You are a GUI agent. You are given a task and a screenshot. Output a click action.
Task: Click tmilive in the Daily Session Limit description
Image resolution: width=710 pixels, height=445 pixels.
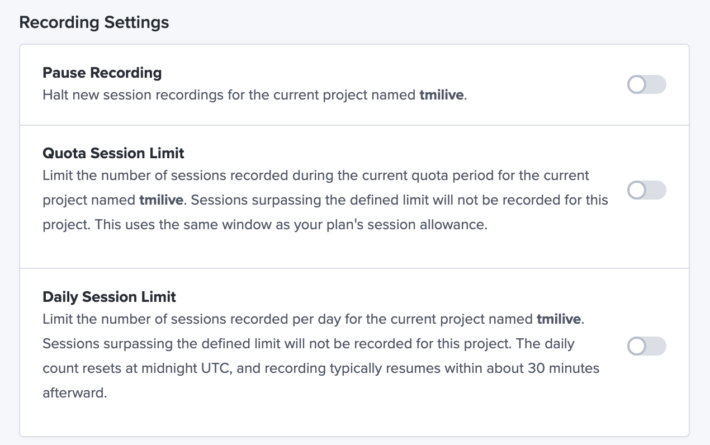(x=559, y=320)
